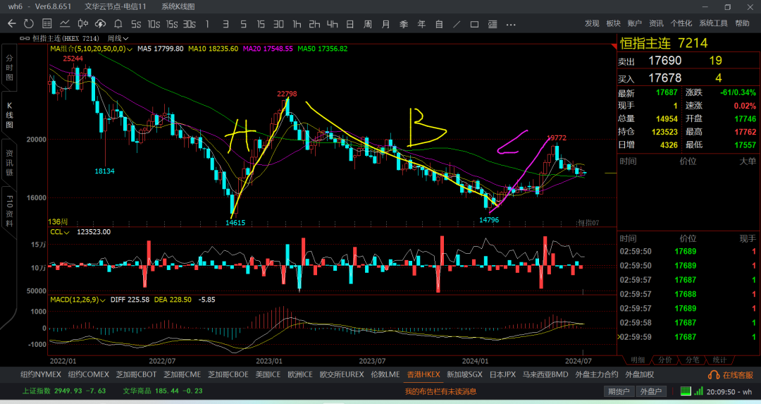
Task: Expand the 周线 period dropdown
Action: coord(118,38)
